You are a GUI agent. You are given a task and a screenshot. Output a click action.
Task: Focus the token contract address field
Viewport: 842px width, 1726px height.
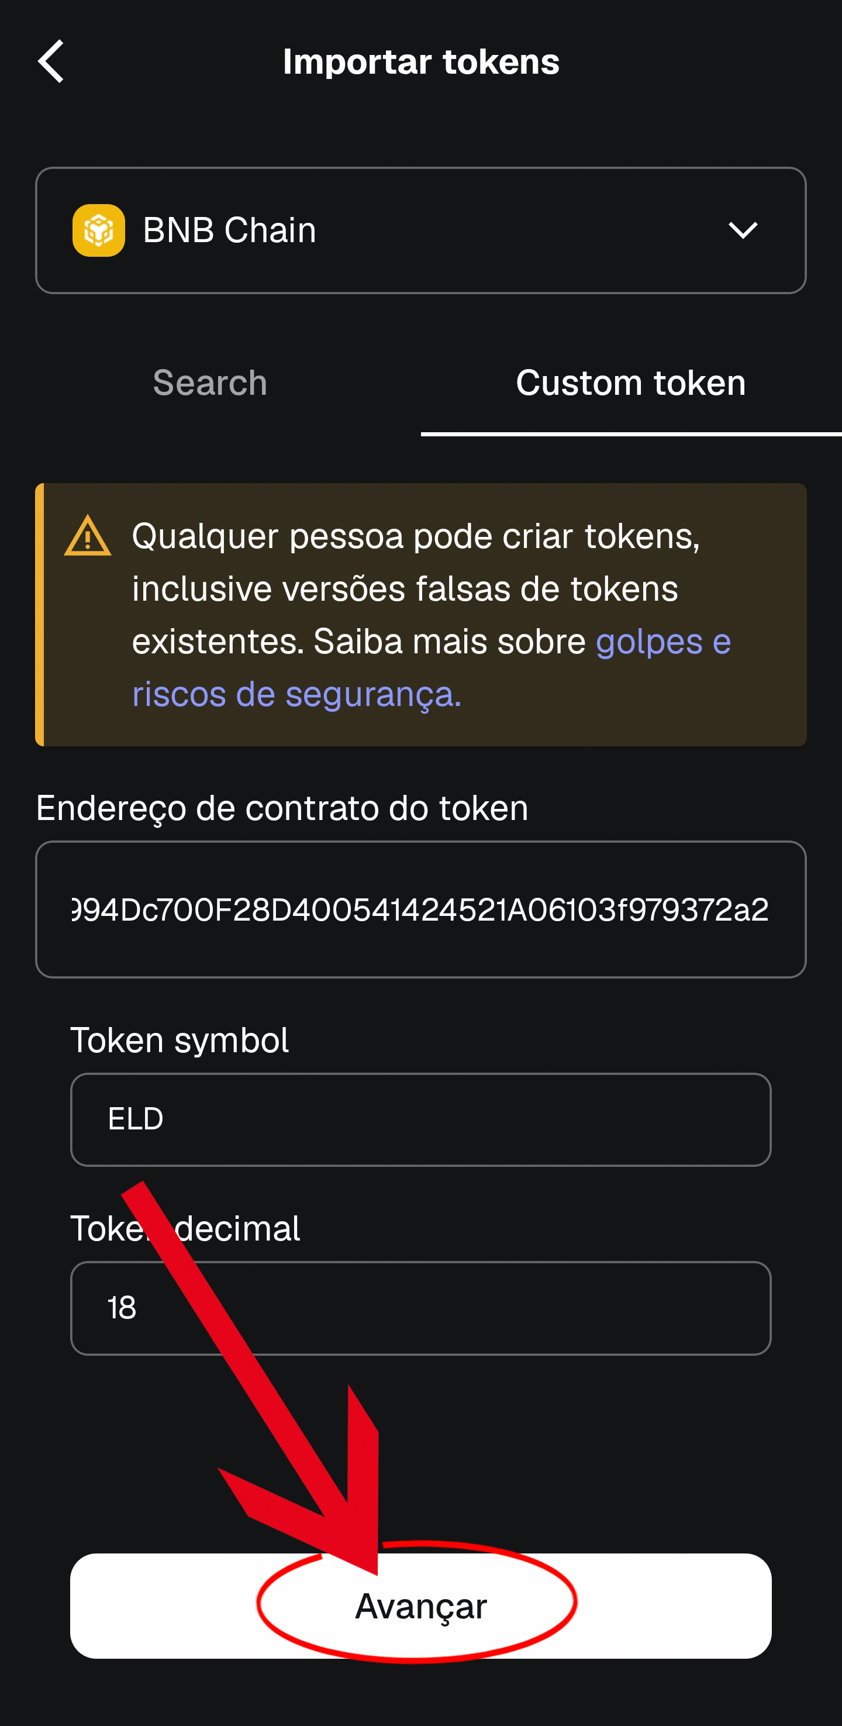click(420, 909)
